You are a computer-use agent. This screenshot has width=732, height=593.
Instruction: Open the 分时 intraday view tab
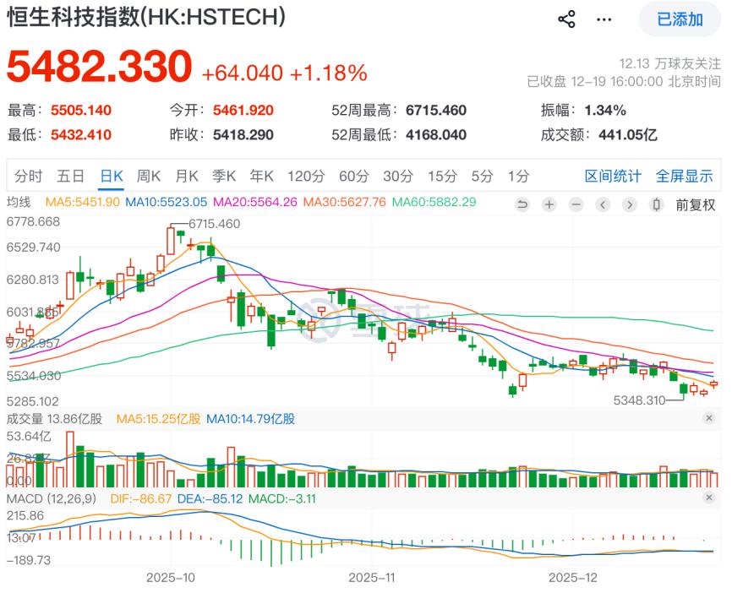27,177
